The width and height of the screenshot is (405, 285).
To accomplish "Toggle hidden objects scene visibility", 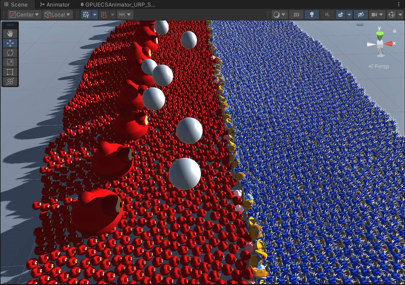I will (361, 15).
